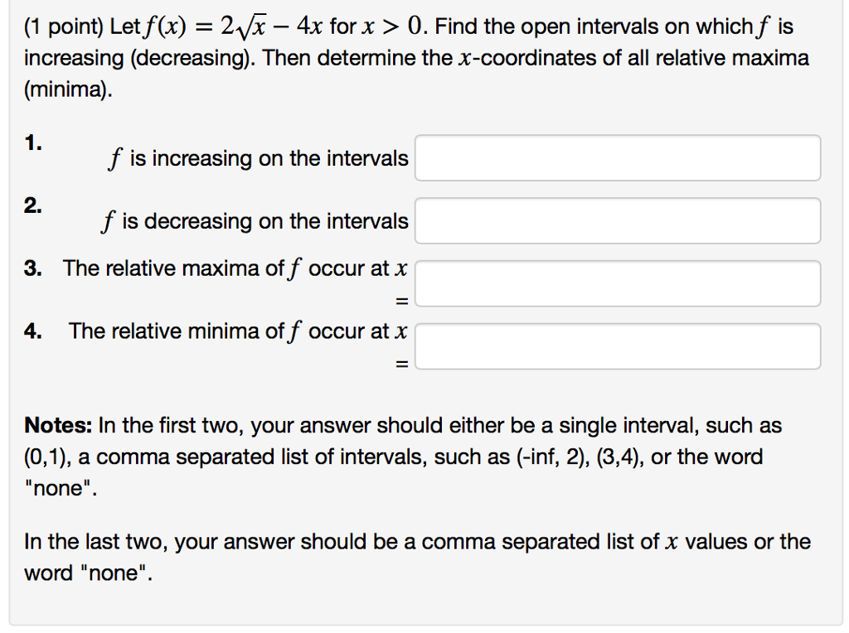
Task: Click the decreasing intervals answer field
Action: click(x=617, y=220)
